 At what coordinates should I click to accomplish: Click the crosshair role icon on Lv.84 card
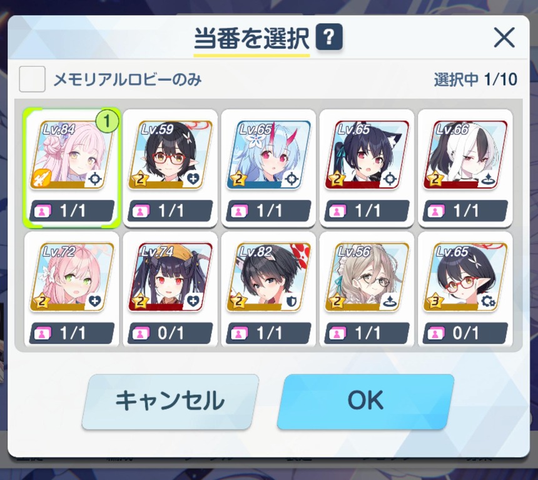(94, 179)
